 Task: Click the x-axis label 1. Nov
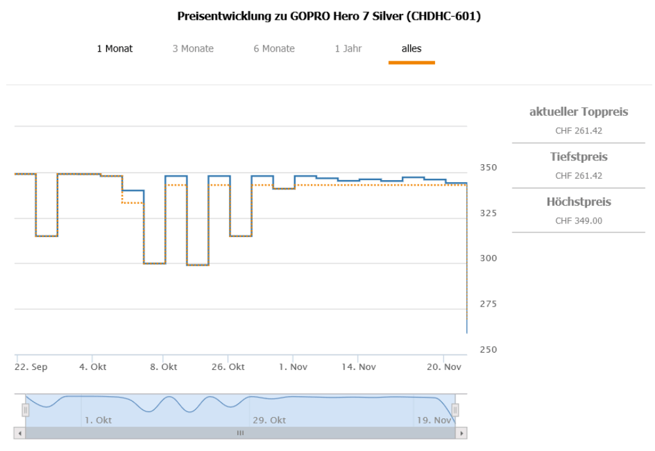[x=293, y=367]
